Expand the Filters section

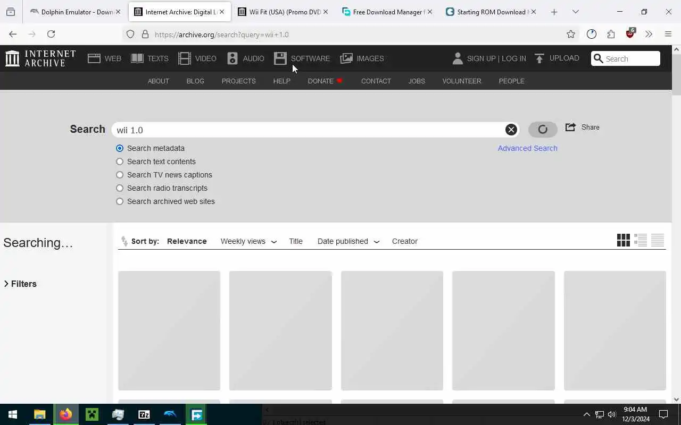click(x=20, y=284)
